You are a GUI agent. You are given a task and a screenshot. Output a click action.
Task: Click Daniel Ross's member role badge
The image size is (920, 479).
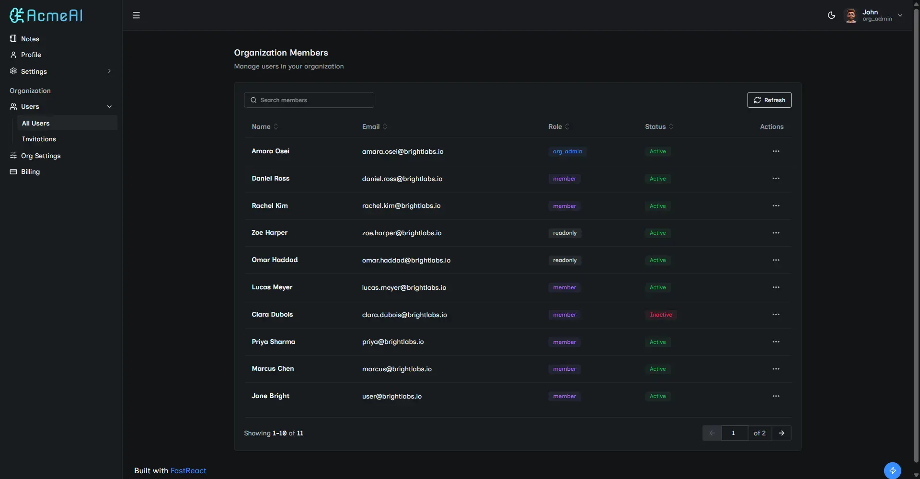tap(564, 179)
